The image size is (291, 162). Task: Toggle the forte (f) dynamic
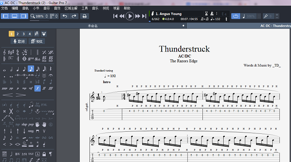coord(37,88)
